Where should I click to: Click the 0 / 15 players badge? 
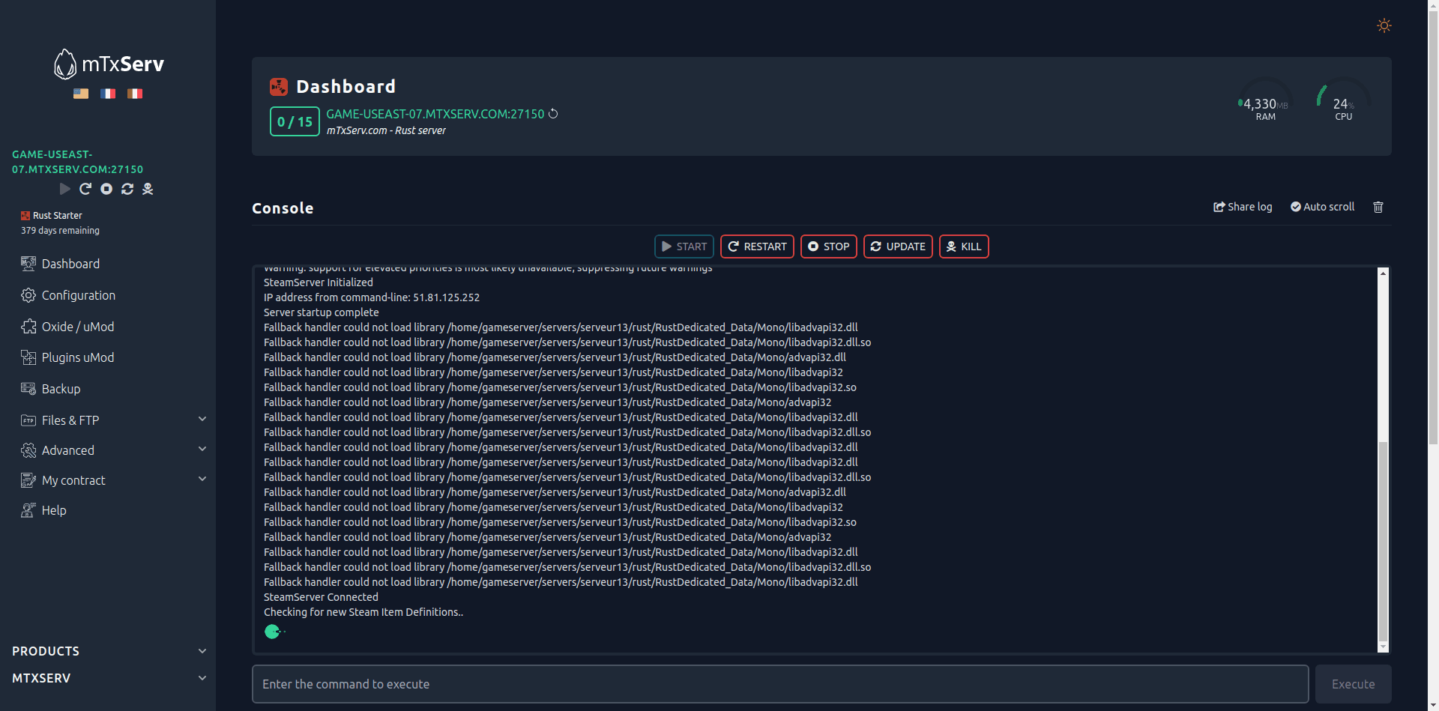coord(295,121)
